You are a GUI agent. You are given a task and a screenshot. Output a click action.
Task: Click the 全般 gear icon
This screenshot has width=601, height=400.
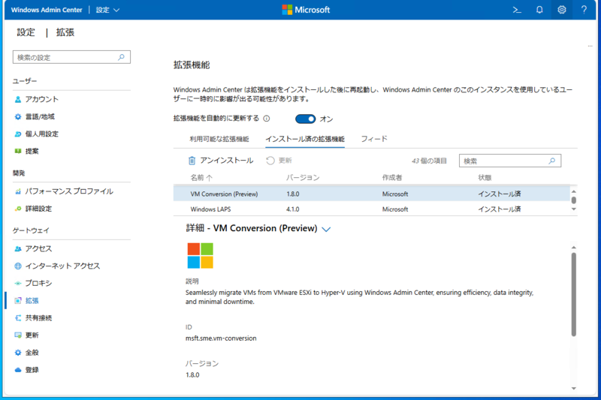18,353
